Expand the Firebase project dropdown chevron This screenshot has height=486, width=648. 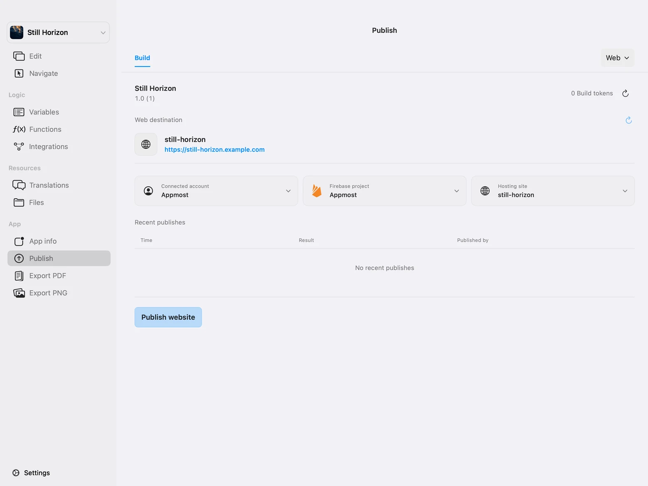pyautogui.click(x=457, y=191)
